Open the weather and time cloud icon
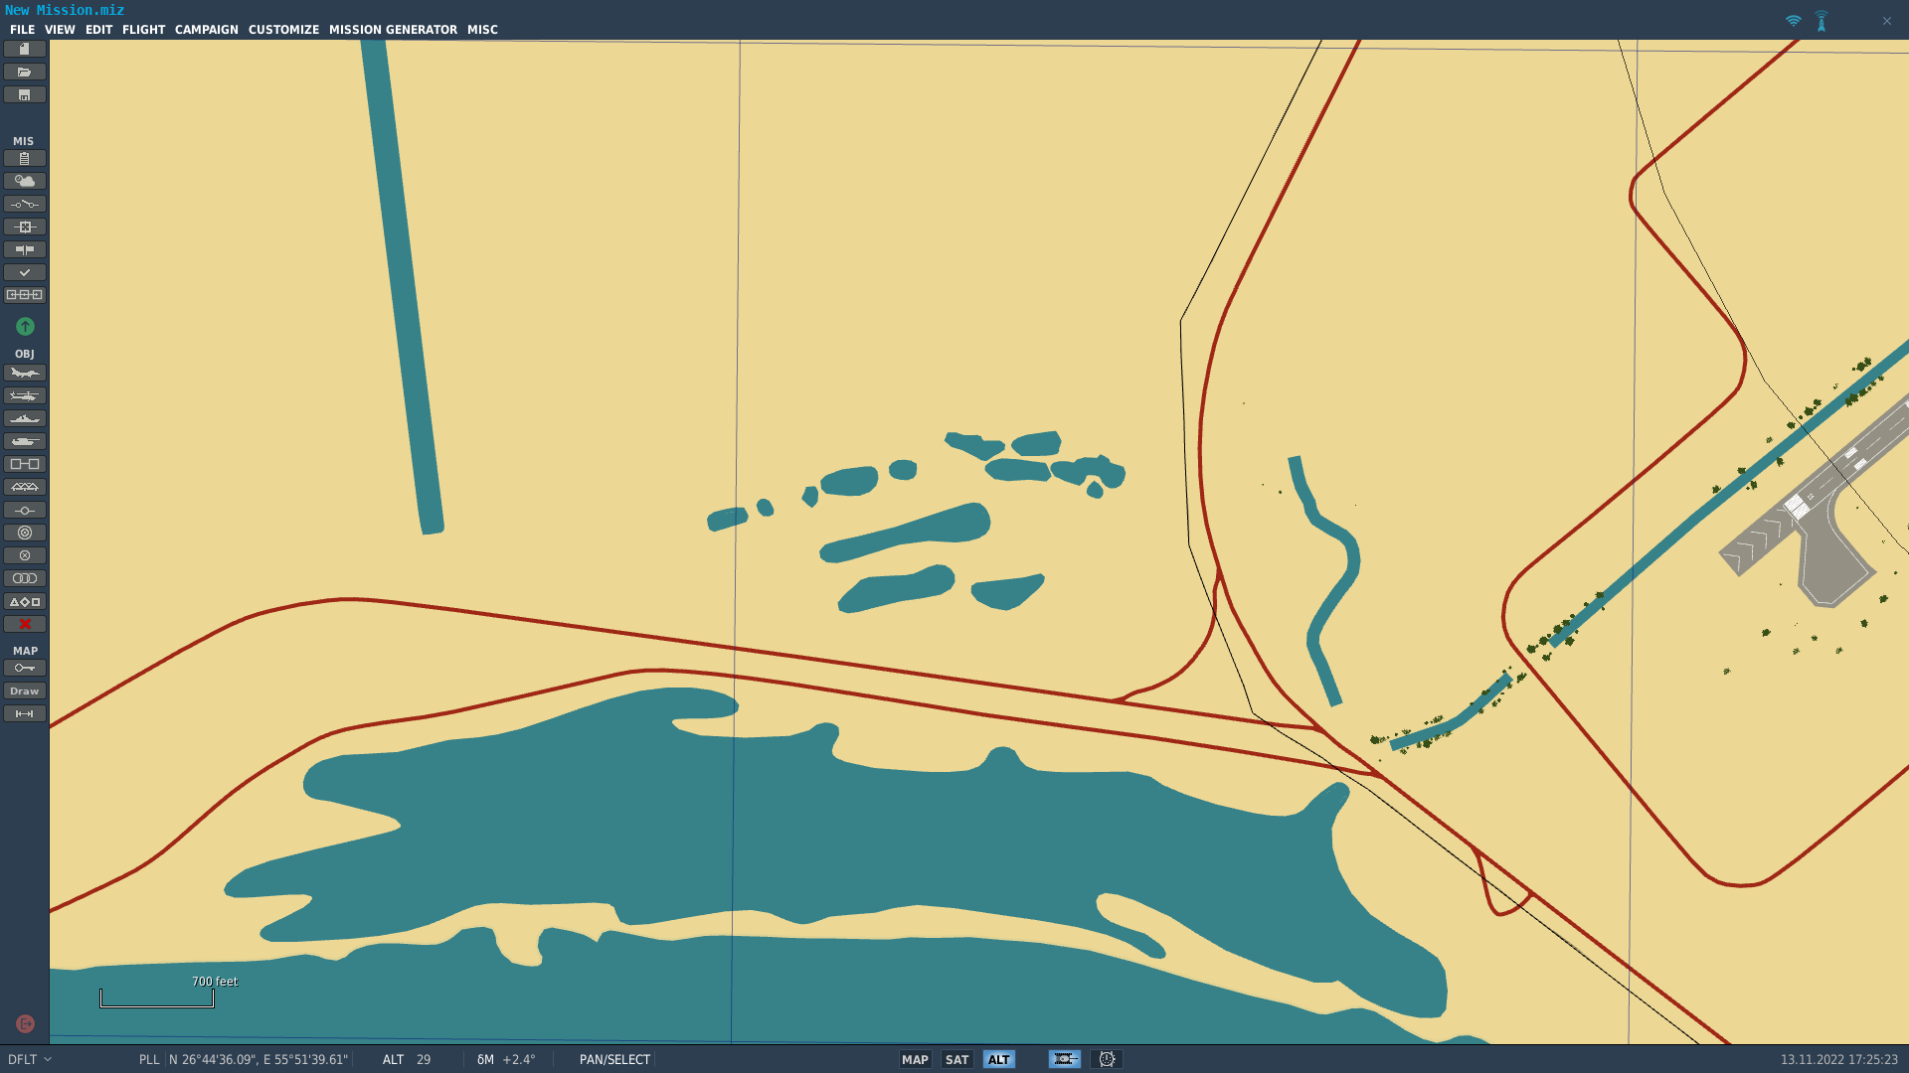The width and height of the screenshot is (1909, 1073). pos(25,181)
